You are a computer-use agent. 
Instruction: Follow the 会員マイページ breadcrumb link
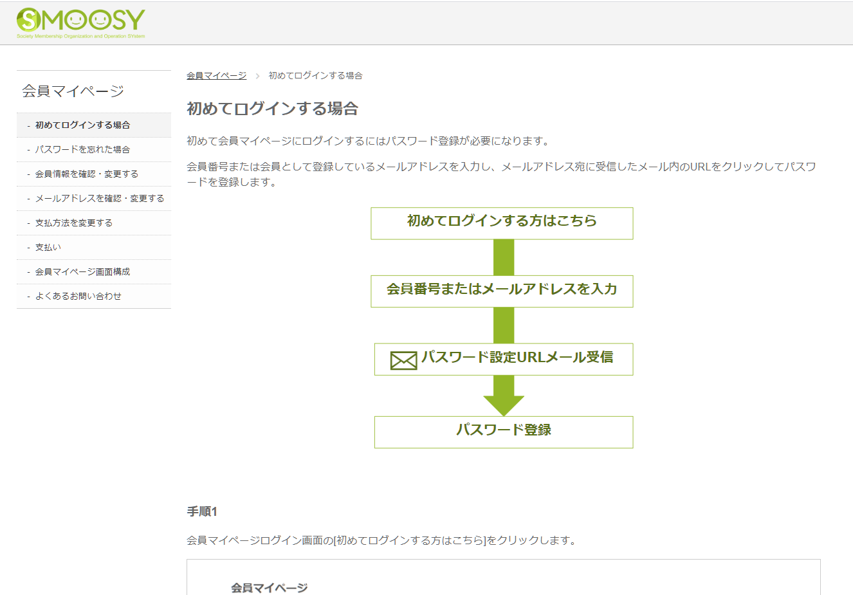(x=216, y=76)
